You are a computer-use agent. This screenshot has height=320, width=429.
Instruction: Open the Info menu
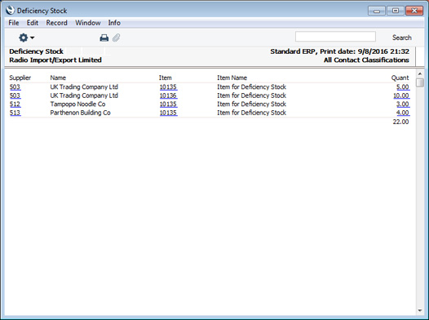coord(114,23)
